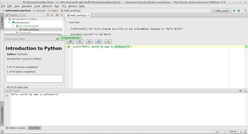Open the Run menu
The height and width of the screenshot is (134, 248).
[57, 6]
